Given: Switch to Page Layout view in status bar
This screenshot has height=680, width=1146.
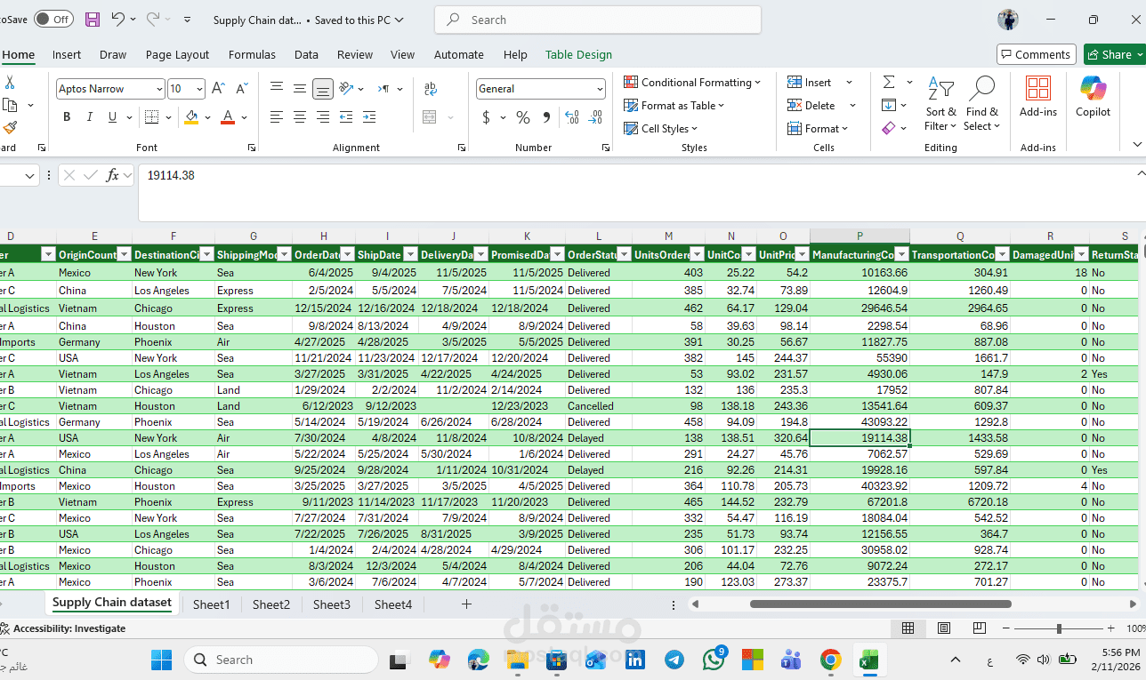Looking at the screenshot, I should pyautogui.click(x=944, y=628).
